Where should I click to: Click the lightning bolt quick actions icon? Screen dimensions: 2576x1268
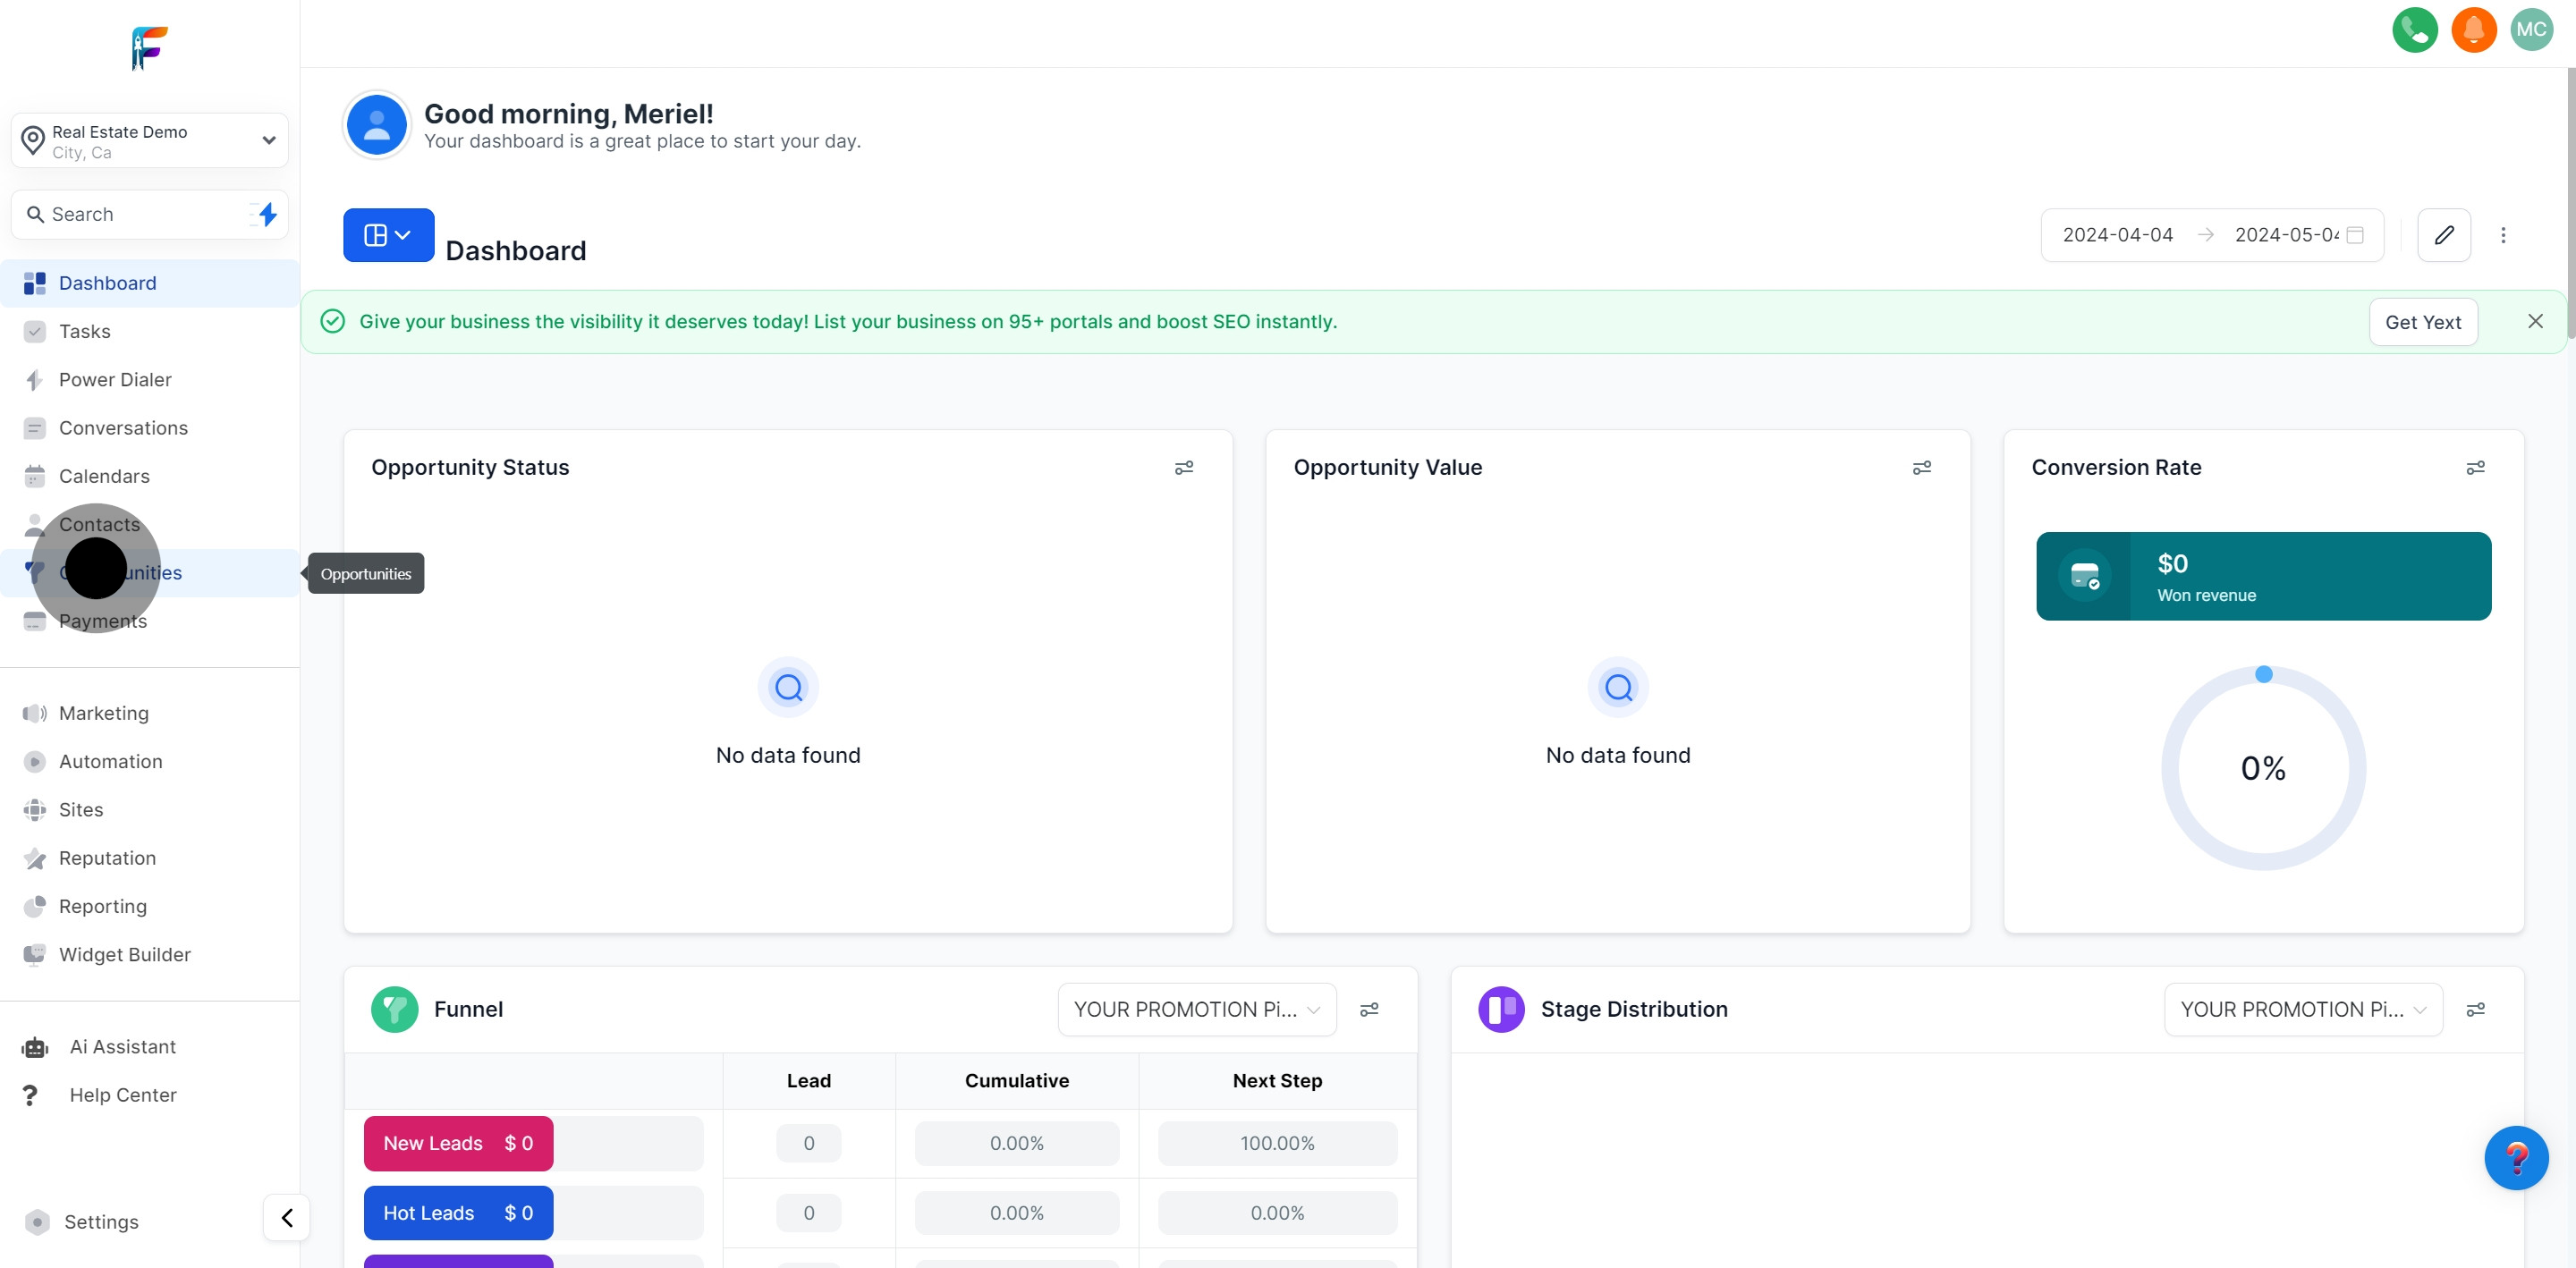coord(267,214)
